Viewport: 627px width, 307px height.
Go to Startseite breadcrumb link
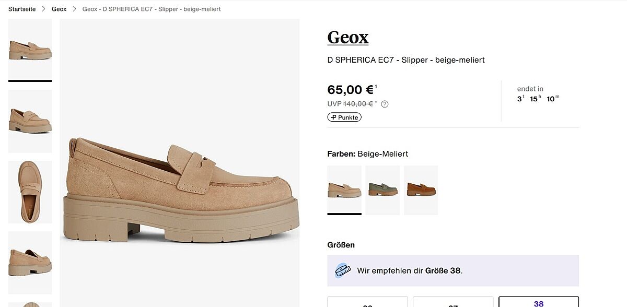click(22, 9)
